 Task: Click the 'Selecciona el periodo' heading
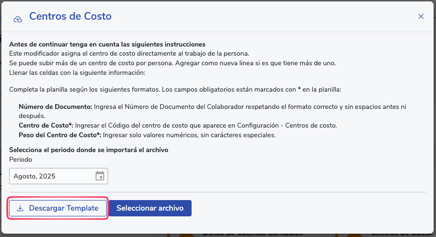pos(88,150)
